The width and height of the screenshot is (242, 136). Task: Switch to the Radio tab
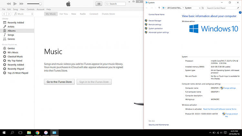click(83, 14)
